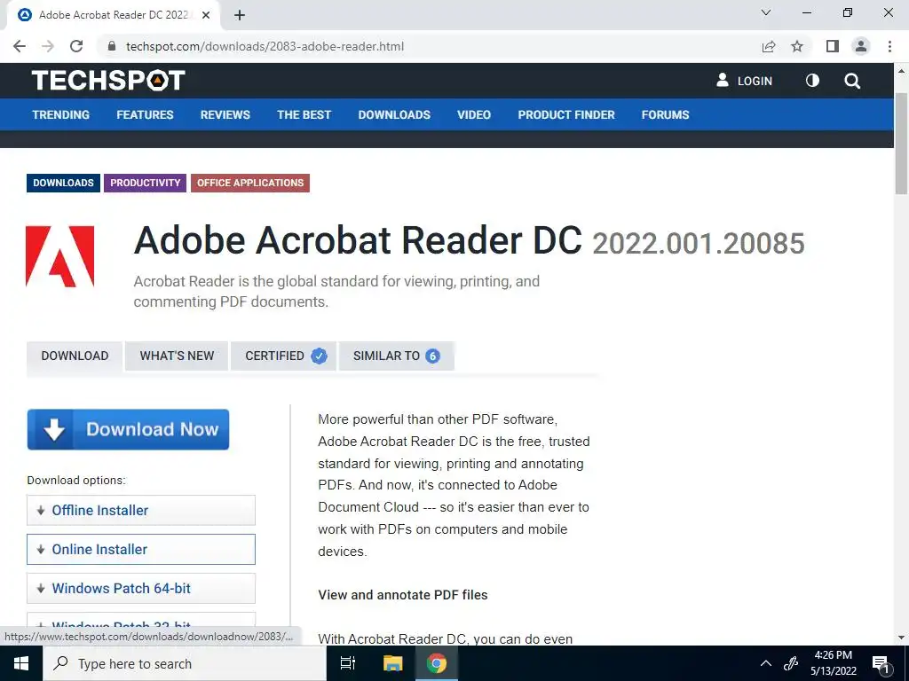The height and width of the screenshot is (681, 909).
Task: Click the Chrome taskbar icon
Action: pyautogui.click(x=437, y=663)
